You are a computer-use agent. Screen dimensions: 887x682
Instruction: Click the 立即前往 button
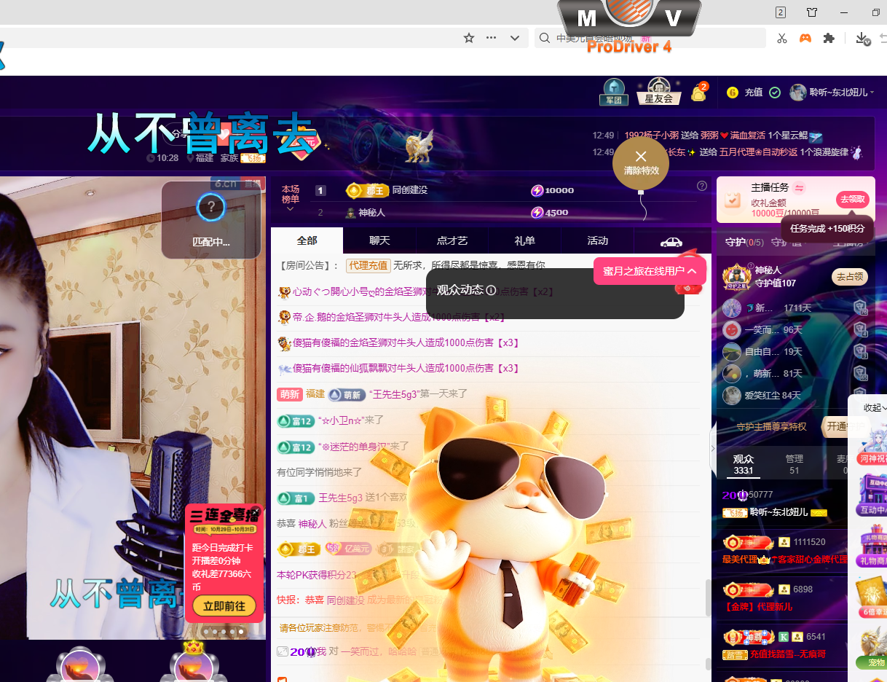pyautogui.click(x=224, y=605)
